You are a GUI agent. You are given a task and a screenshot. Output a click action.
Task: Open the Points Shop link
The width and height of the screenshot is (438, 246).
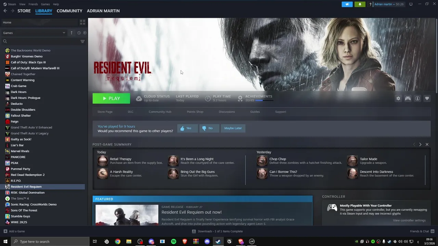195,112
